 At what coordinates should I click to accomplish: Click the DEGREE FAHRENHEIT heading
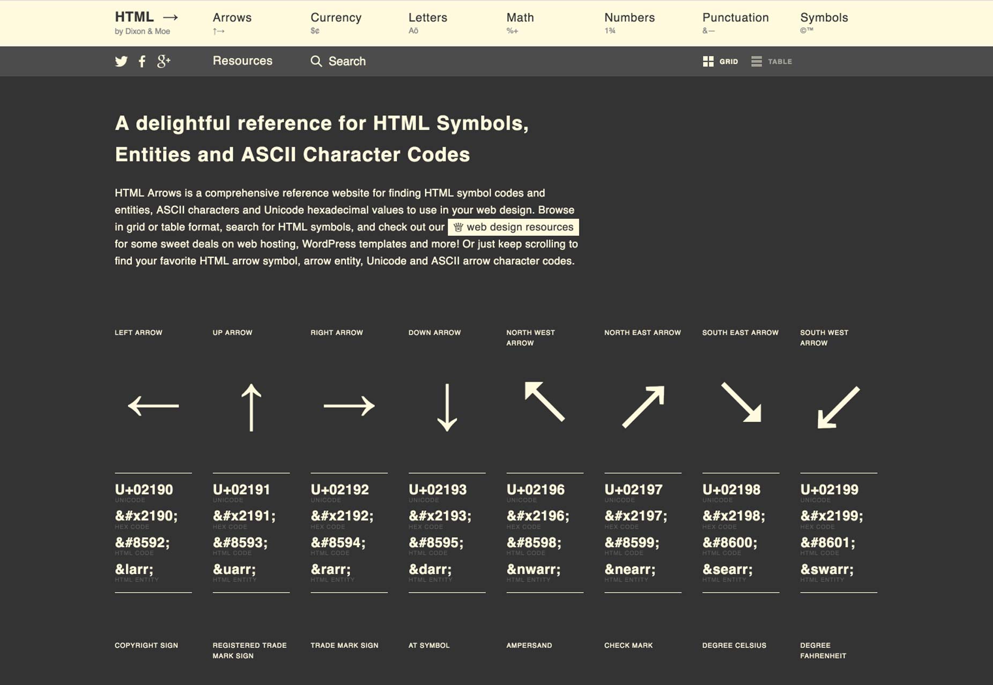tap(823, 651)
